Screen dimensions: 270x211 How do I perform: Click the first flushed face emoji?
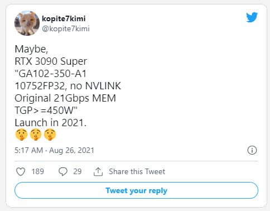pos(21,135)
